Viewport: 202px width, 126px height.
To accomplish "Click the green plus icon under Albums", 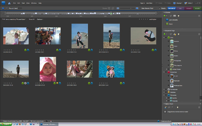I will 165,16.
